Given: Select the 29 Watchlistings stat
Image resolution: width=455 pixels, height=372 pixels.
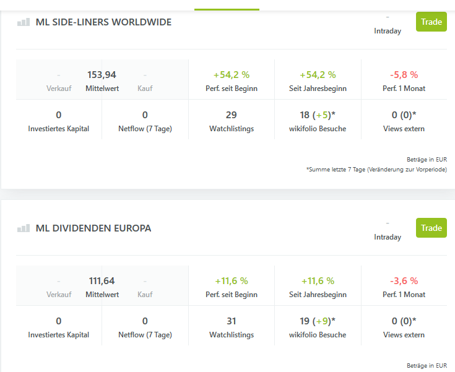Looking at the screenshot, I should point(232,115).
